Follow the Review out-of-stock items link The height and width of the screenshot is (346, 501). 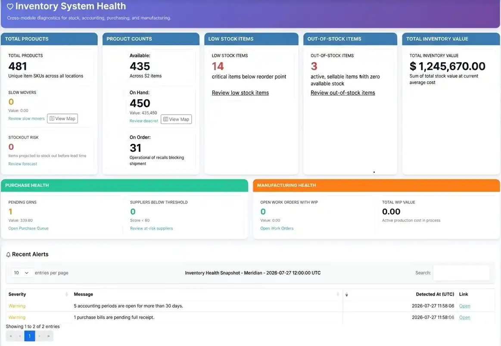[343, 93]
